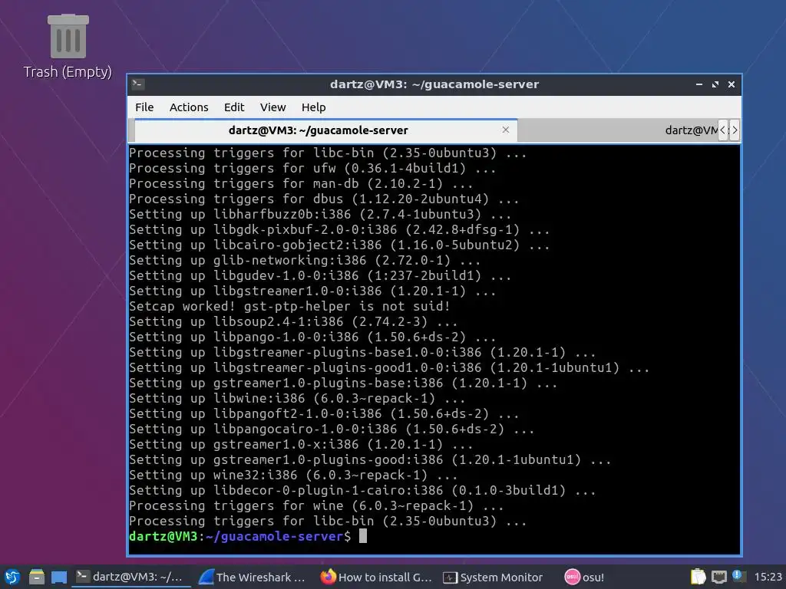Click 'Setting up libwine:i386' output line
This screenshot has height=589, width=786.
pyautogui.click(x=297, y=398)
